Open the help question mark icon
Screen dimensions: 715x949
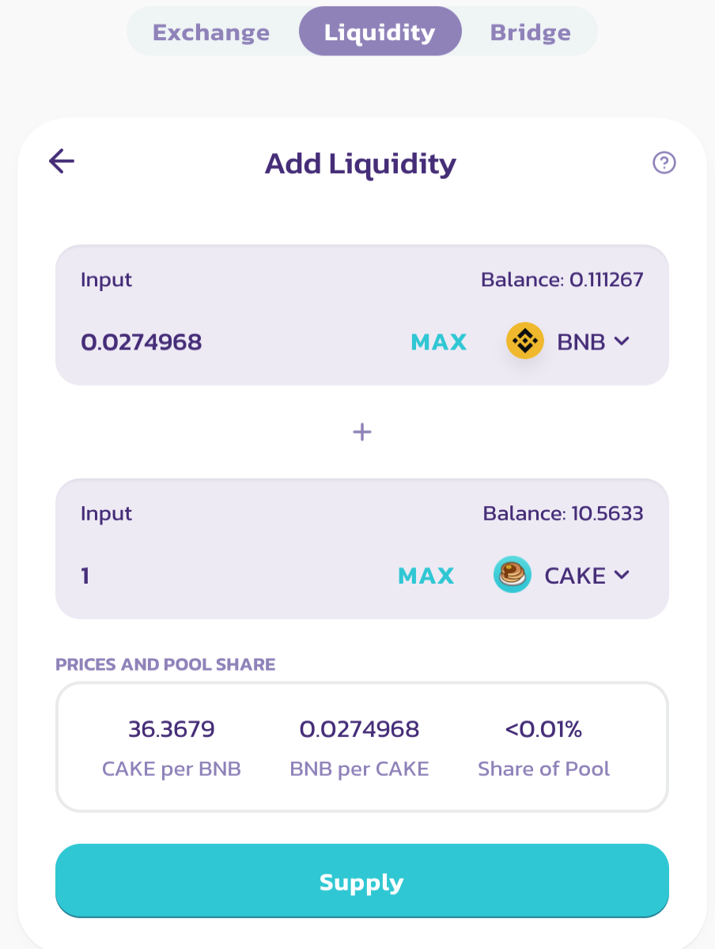pos(664,163)
